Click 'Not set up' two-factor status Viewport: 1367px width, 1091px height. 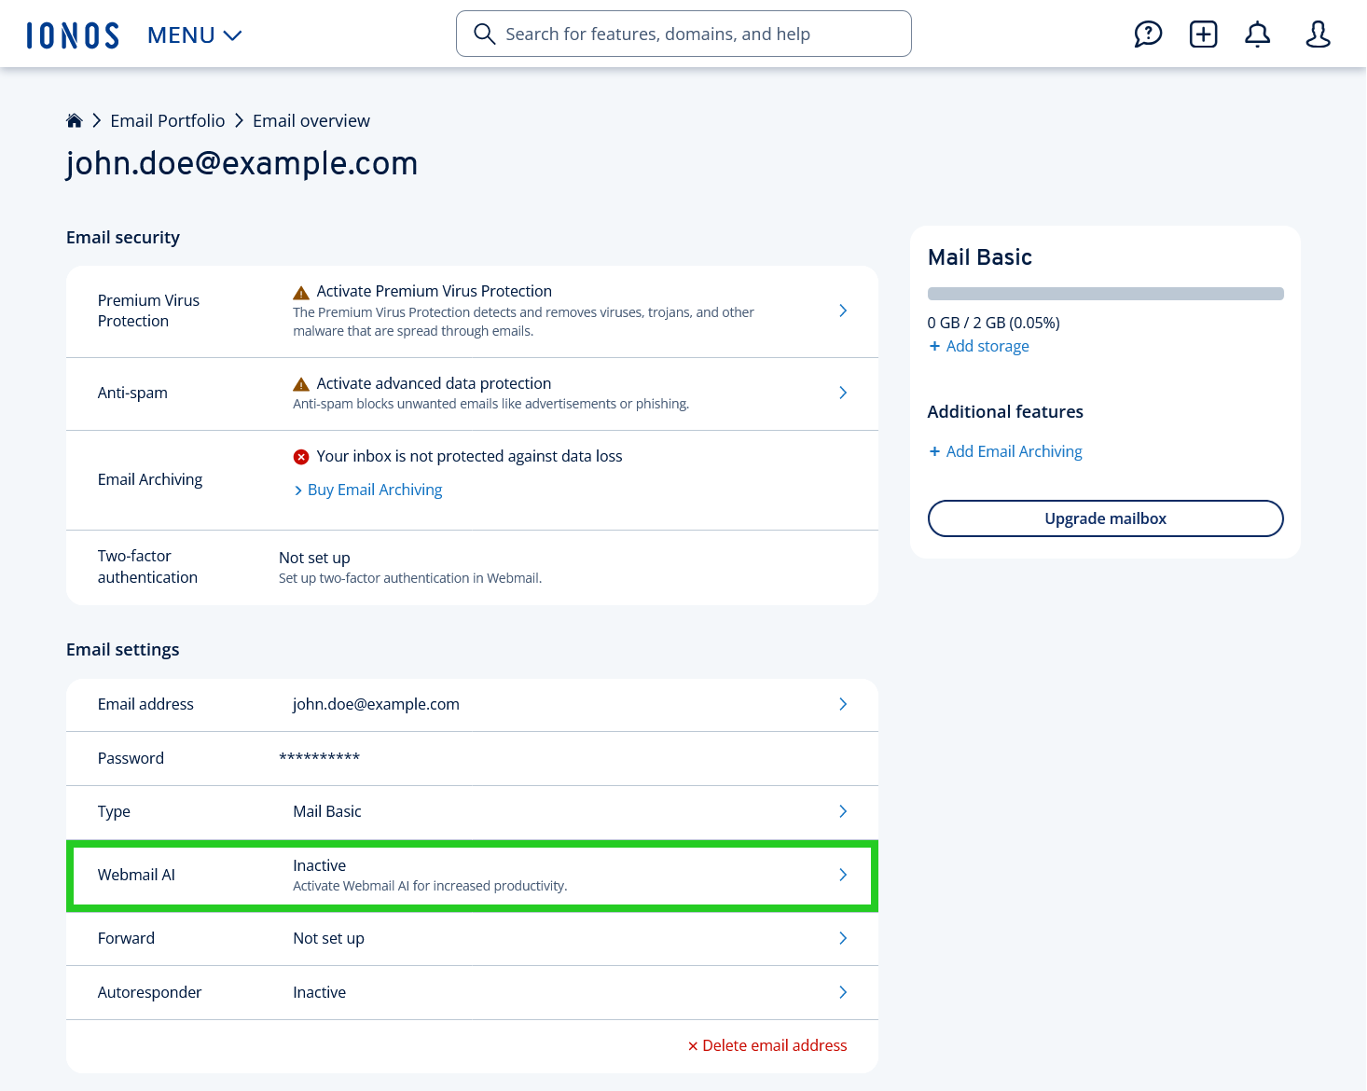tap(314, 558)
